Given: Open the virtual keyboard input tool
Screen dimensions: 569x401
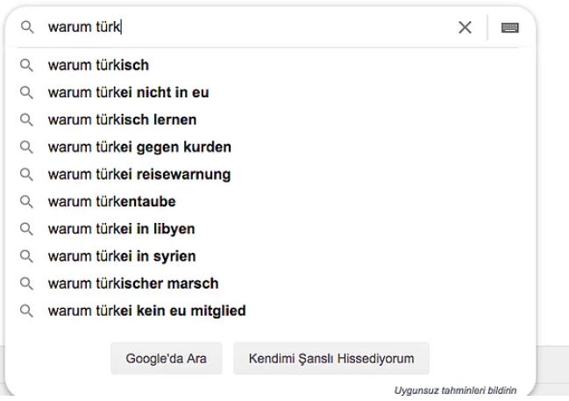Looking at the screenshot, I should (x=509, y=27).
